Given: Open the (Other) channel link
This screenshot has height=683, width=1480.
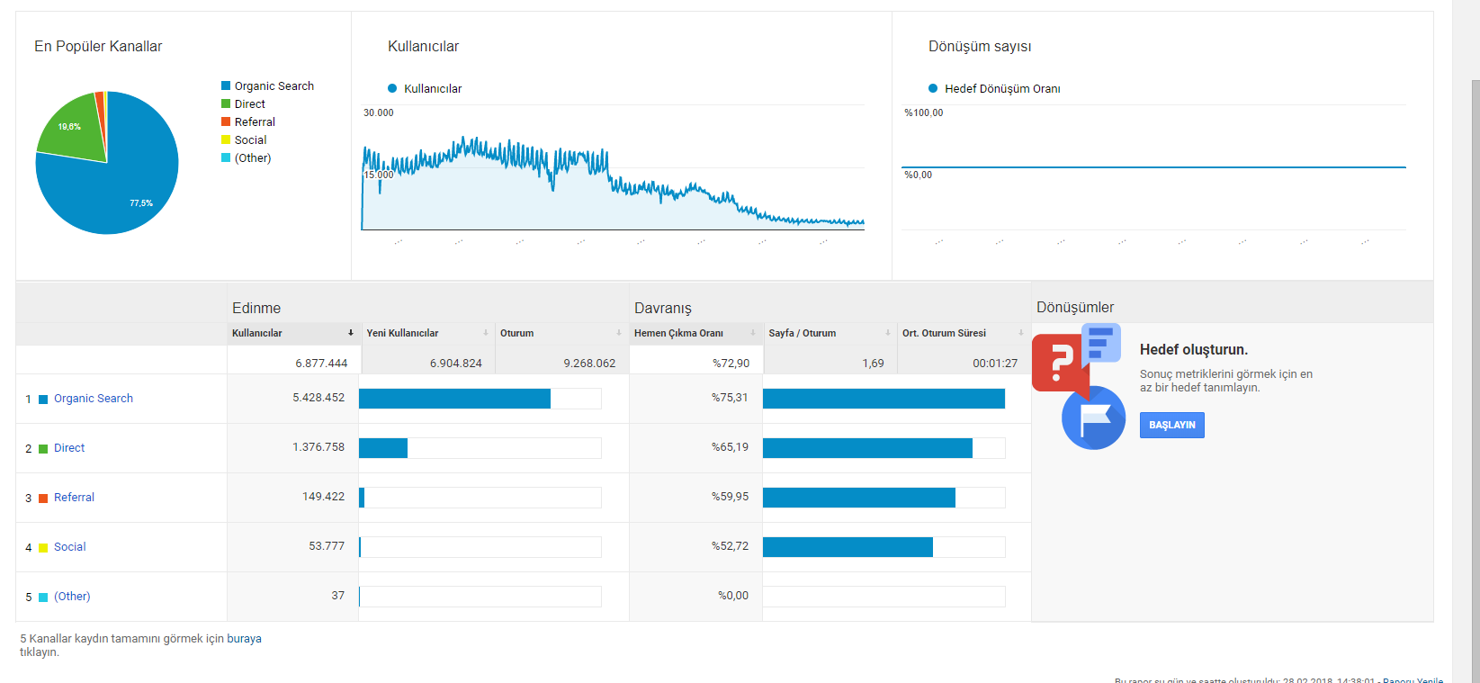Looking at the screenshot, I should [x=72, y=597].
